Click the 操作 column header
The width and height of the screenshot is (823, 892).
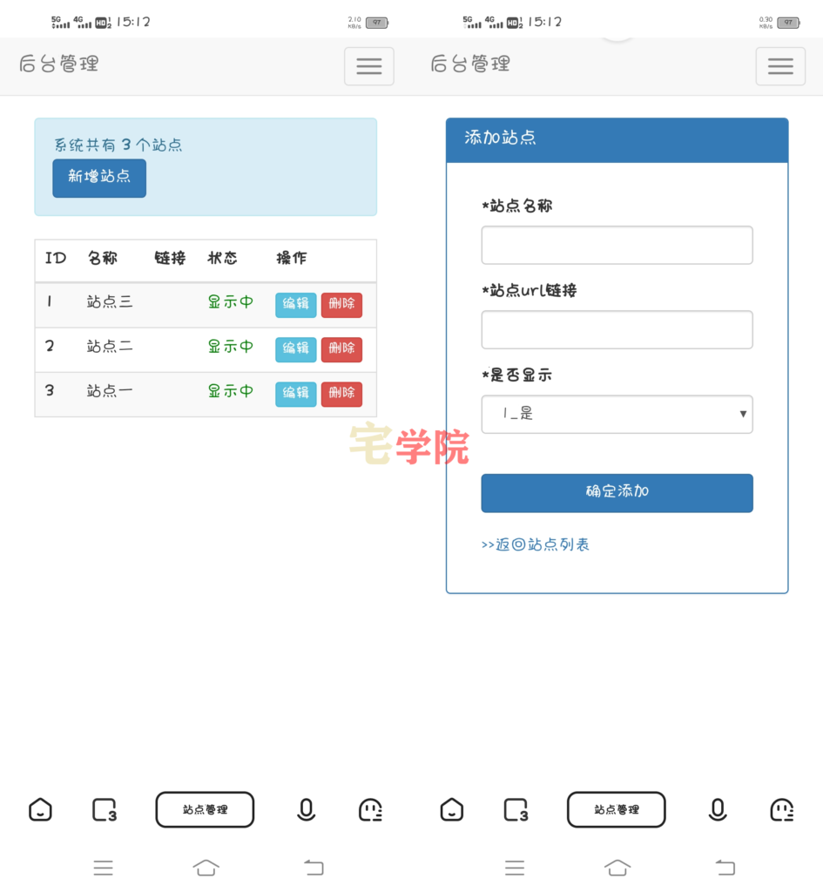[x=292, y=258]
